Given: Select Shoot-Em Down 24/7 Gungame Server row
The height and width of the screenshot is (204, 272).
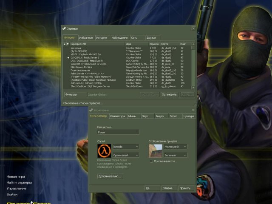Looking at the screenshot, I should [127, 86].
